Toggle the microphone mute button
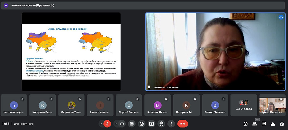288x130 pixels. [x=107, y=124]
